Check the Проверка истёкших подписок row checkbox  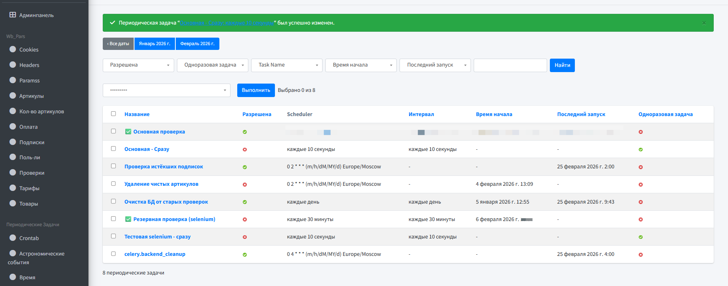click(113, 166)
